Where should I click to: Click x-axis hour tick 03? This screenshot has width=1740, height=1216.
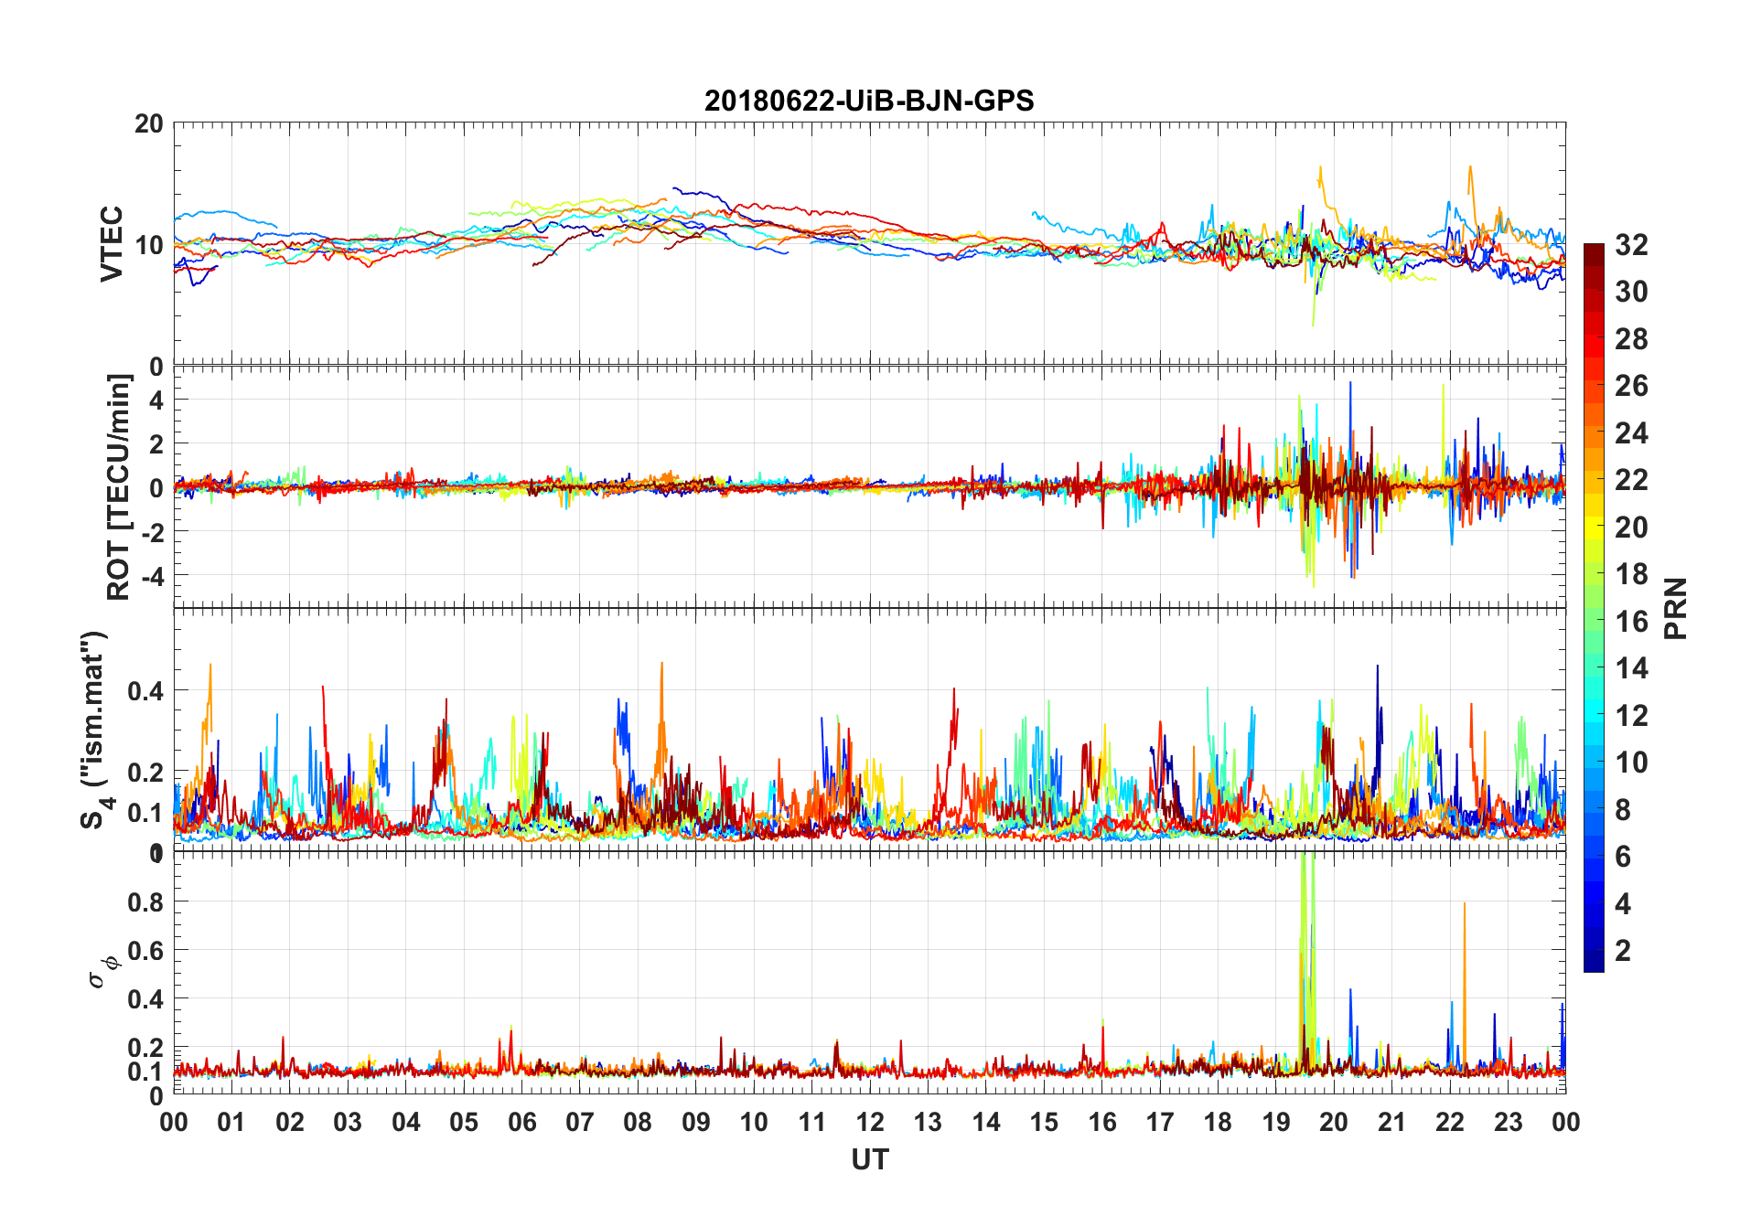[348, 1122]
